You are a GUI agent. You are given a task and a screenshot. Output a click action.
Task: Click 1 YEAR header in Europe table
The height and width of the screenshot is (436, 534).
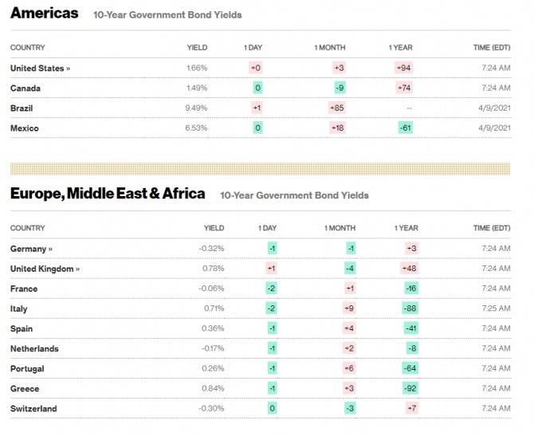(406, 228)
